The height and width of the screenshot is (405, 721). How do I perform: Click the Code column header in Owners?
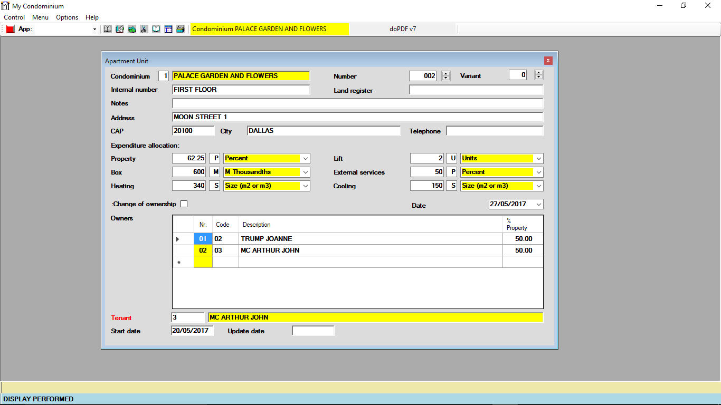coord(225,225)
